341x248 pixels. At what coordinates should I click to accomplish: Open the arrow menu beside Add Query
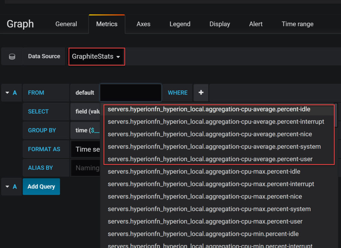click(x=7, y=186)
